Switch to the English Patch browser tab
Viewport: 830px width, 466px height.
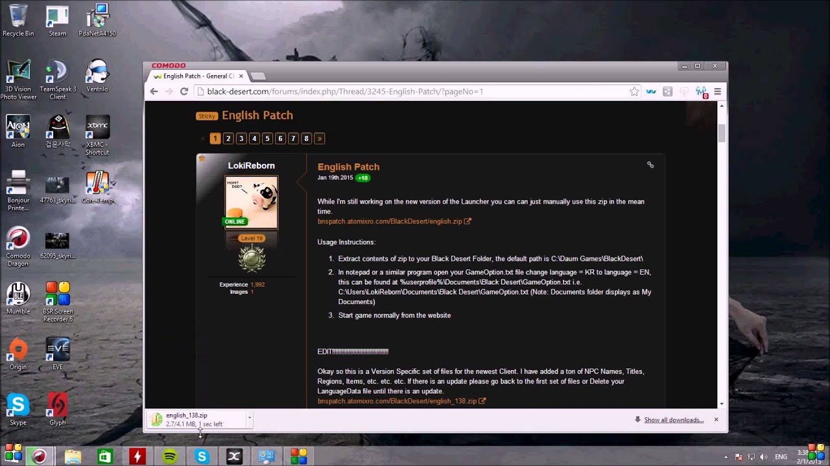198,76
